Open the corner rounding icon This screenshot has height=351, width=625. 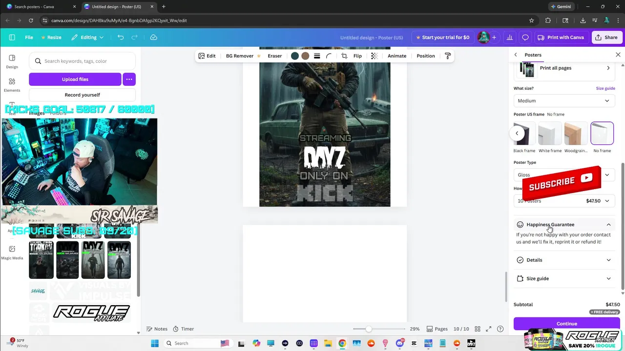click(x=329, y=56)
